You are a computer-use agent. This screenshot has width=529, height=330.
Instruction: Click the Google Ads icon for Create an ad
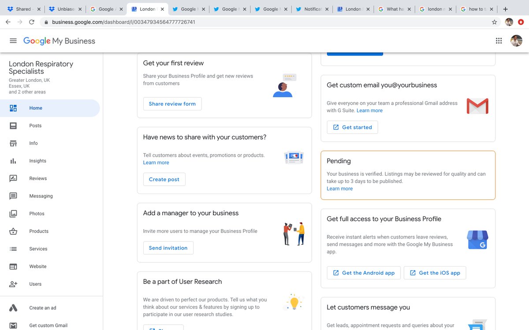tap(13, 308)
